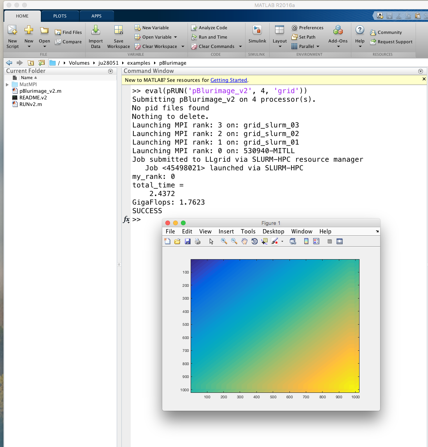Expand the MatMPI folder tree node
Image resolution: width=428 pixels, height=447 pixels.
(x=7, y=85)
